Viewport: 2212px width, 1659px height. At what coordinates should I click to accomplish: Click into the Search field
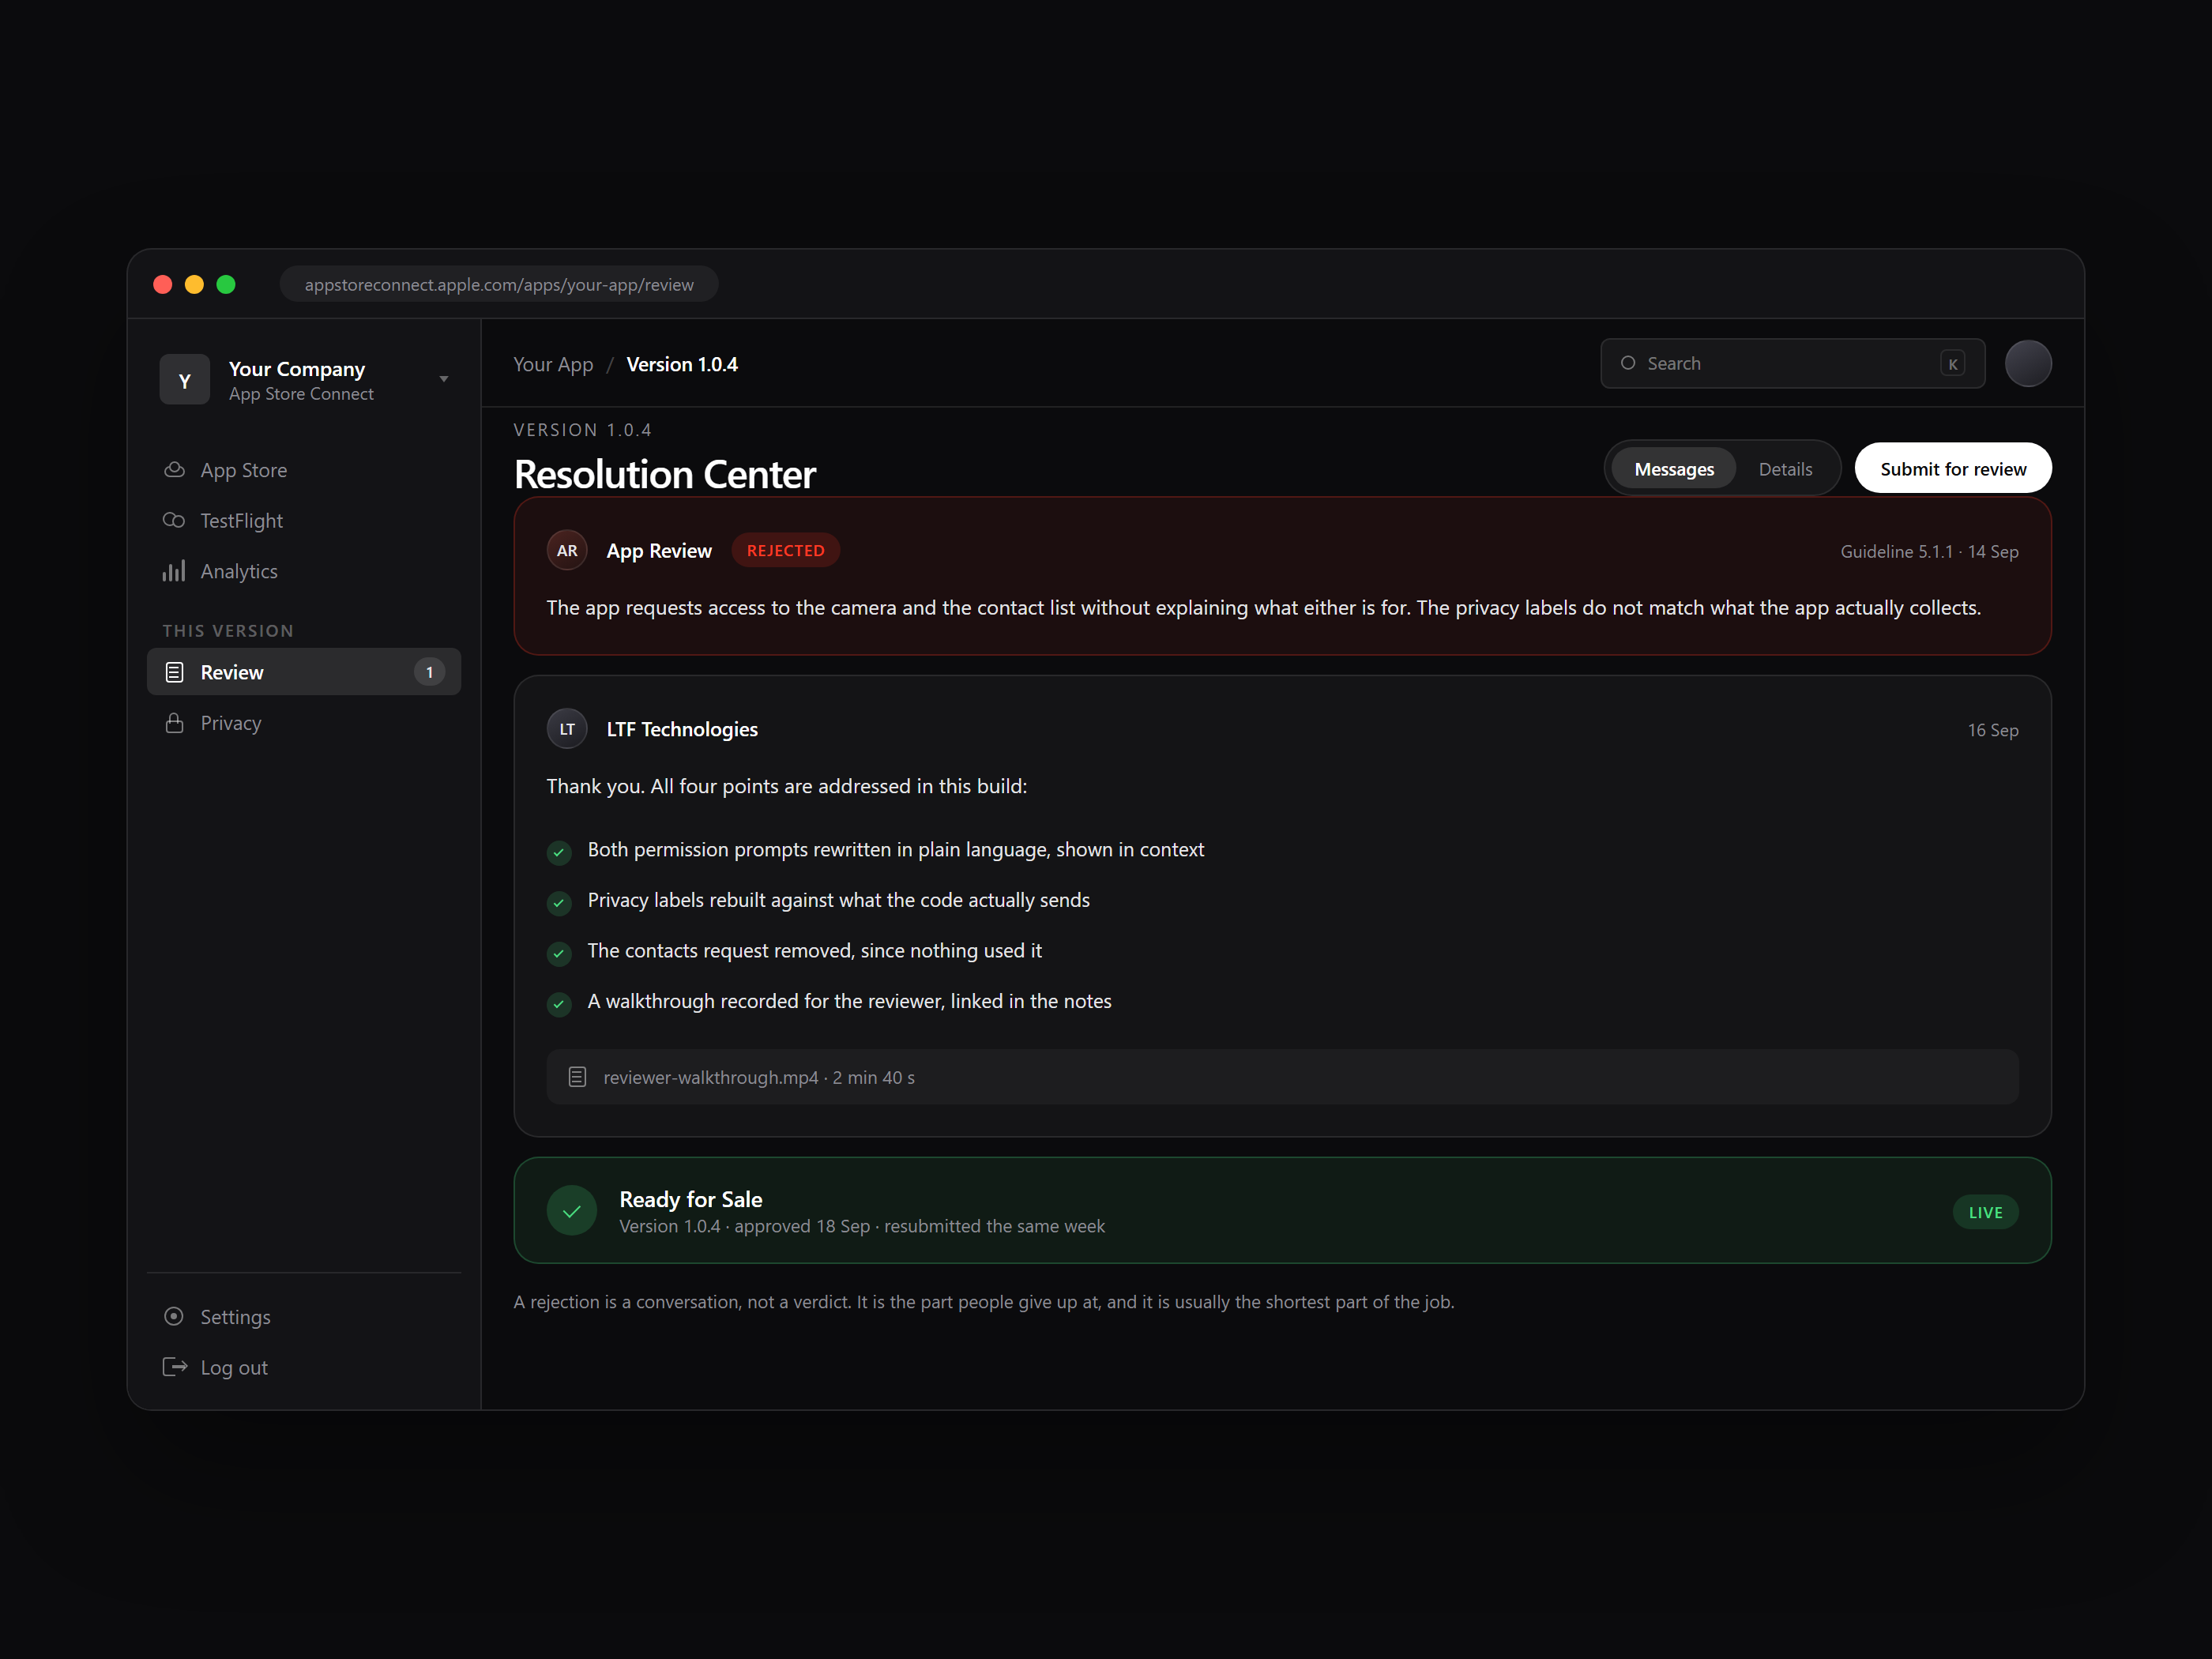(x=1792, y=363)
